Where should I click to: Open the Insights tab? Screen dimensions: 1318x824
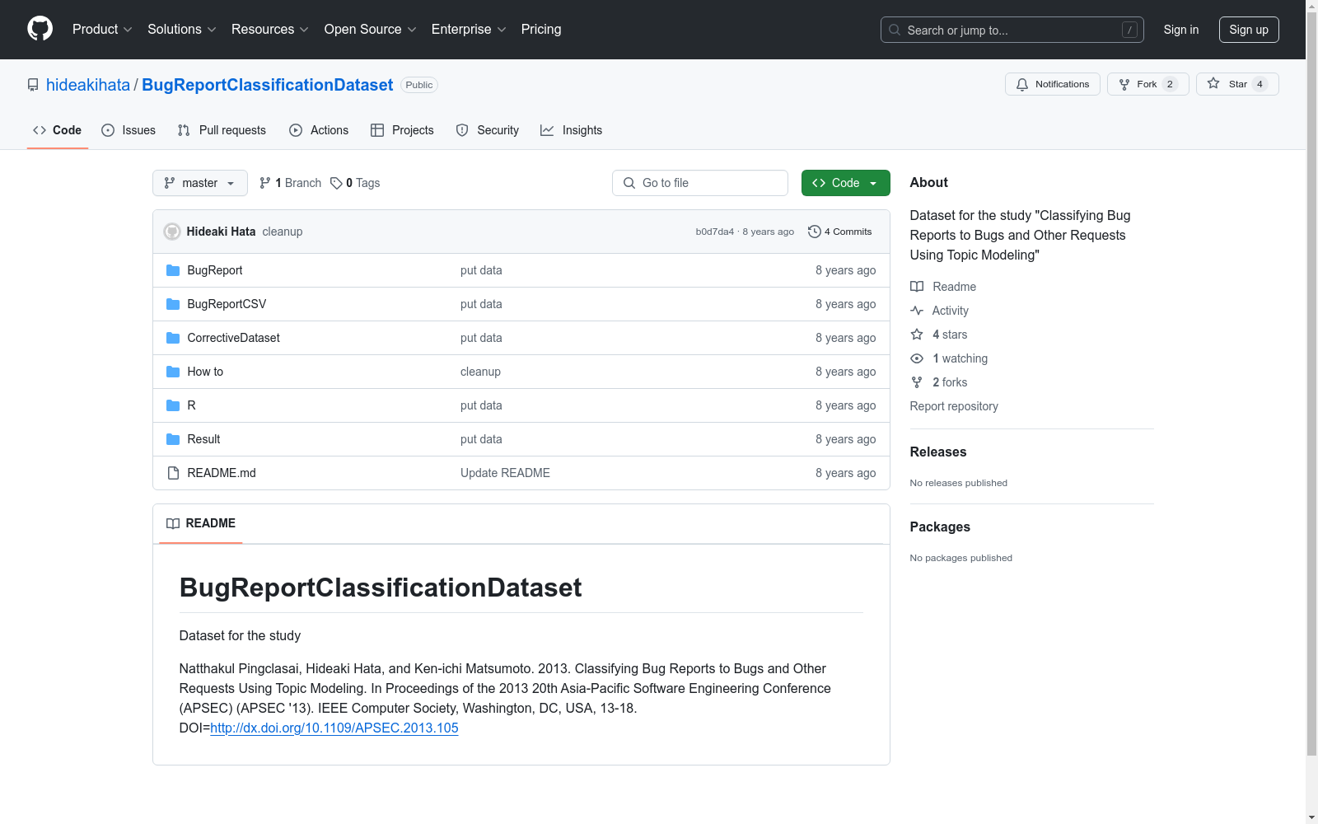click(x=572, y=130)
